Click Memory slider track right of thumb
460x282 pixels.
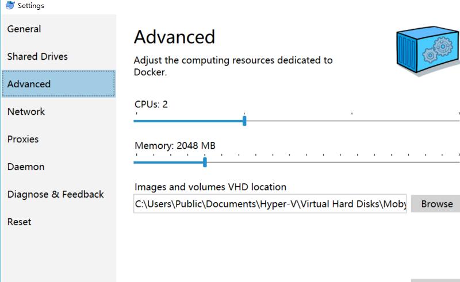333,162
